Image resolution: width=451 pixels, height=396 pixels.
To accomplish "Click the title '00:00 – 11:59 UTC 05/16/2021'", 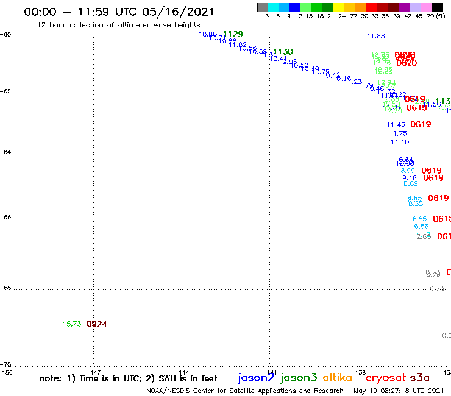I will point(119,12).
